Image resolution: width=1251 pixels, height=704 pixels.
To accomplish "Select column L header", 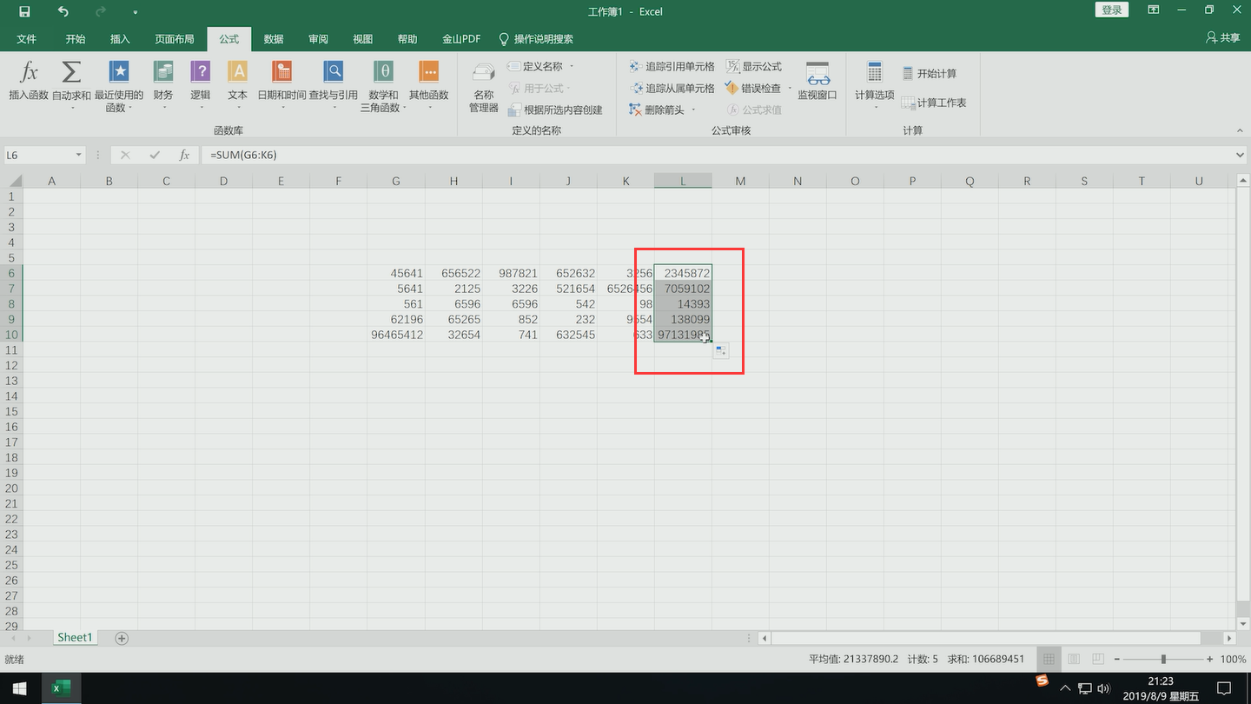I will pos(683,181).
